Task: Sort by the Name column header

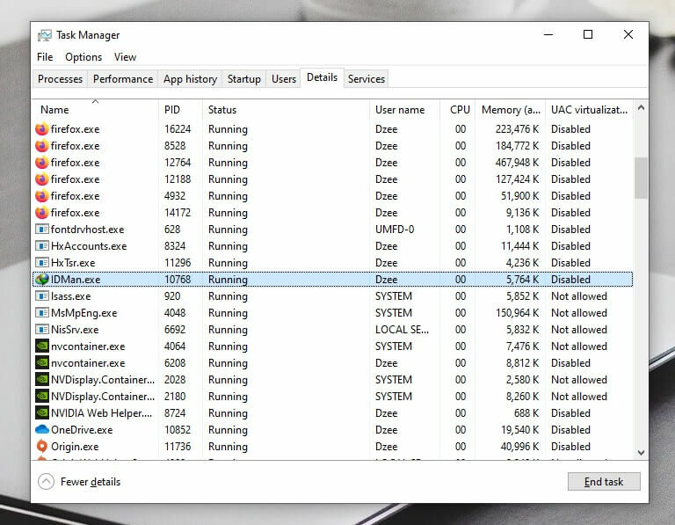Action: coord(96,109)
